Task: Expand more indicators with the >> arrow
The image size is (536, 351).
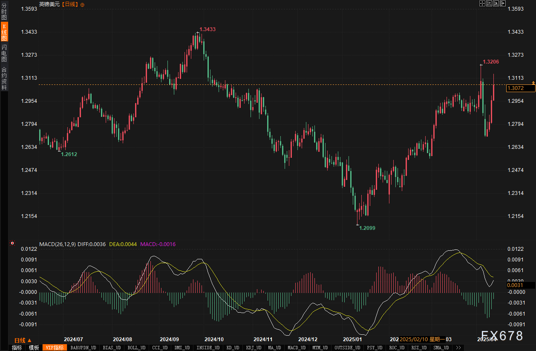Action: 458,348
